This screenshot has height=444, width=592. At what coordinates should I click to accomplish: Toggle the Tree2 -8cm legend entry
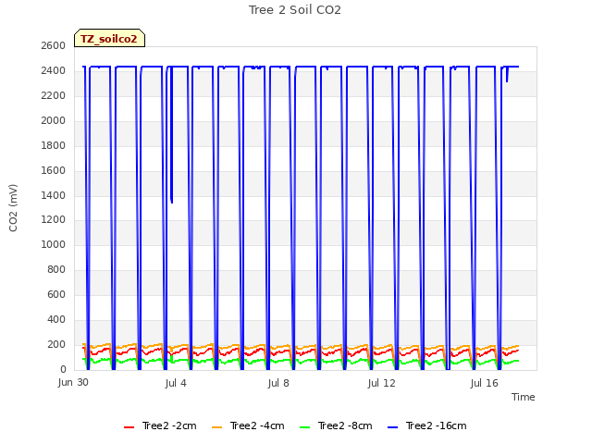[x=336, y=425]
